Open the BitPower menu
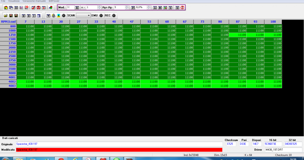The image size is (304, 160). [54, 1]
